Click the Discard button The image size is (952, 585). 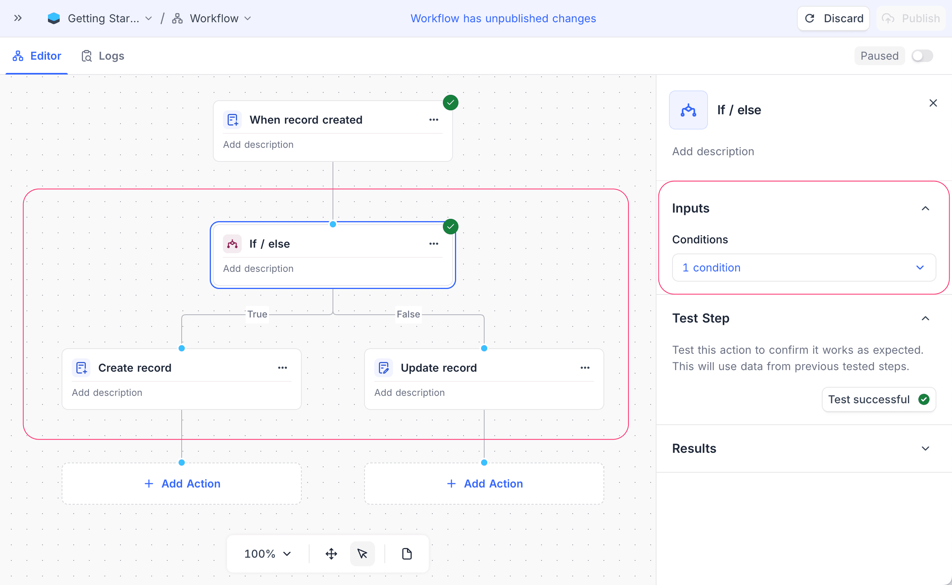833,18
